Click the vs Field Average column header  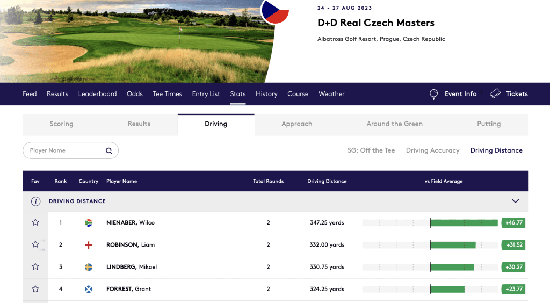tap(444, 181)
